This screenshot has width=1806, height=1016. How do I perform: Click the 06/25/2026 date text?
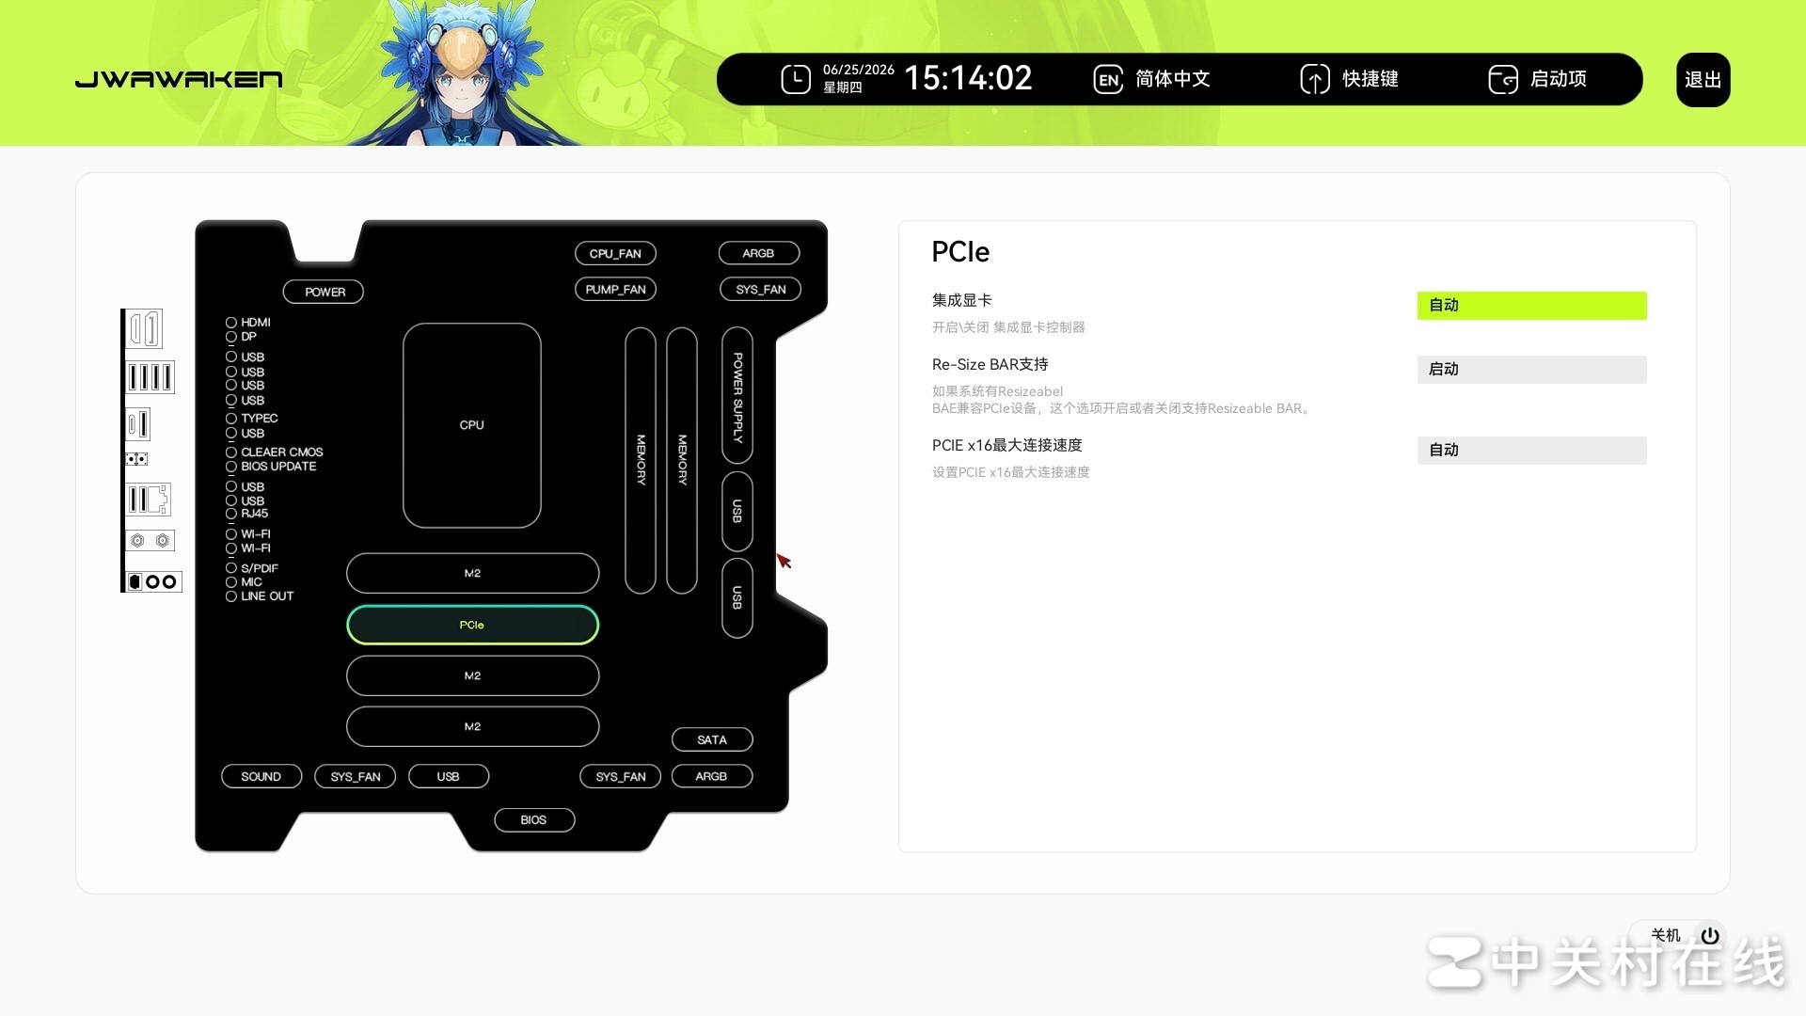(858, 70)
